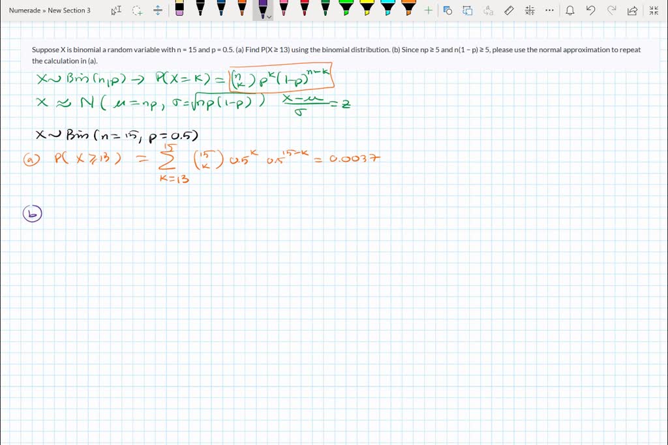668x445 pixels.
Task: Toggle the Ruler on the canvas
Action: point(509,10)
